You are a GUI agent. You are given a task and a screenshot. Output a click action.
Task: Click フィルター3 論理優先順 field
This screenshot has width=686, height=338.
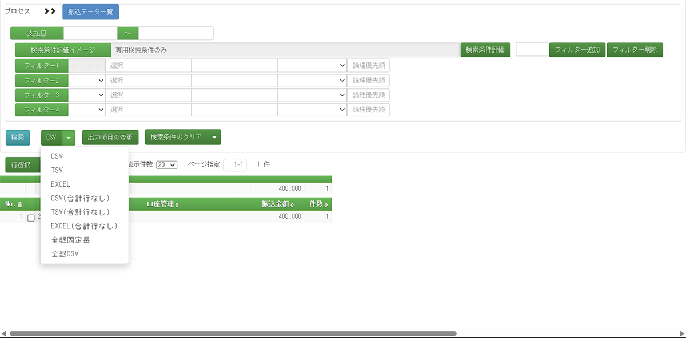(369, 95)
